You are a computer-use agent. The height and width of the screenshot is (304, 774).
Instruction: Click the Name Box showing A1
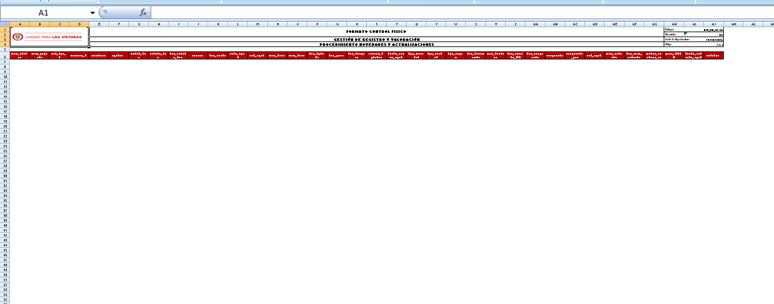tap(45, 13)
